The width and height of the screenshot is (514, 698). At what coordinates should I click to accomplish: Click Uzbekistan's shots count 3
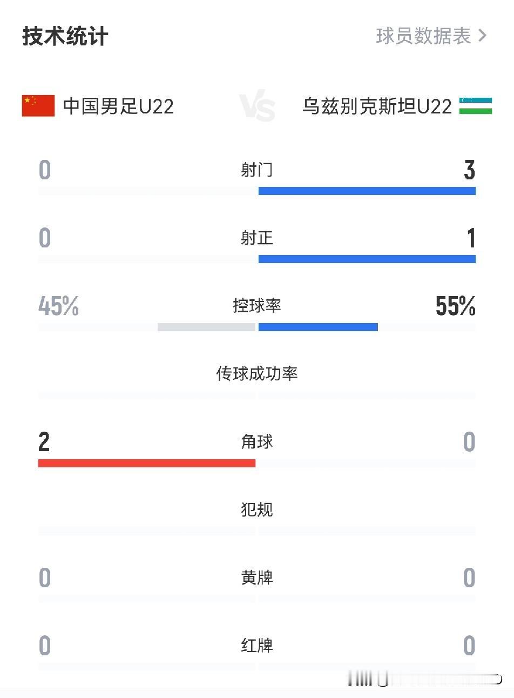tap(469, 170)
